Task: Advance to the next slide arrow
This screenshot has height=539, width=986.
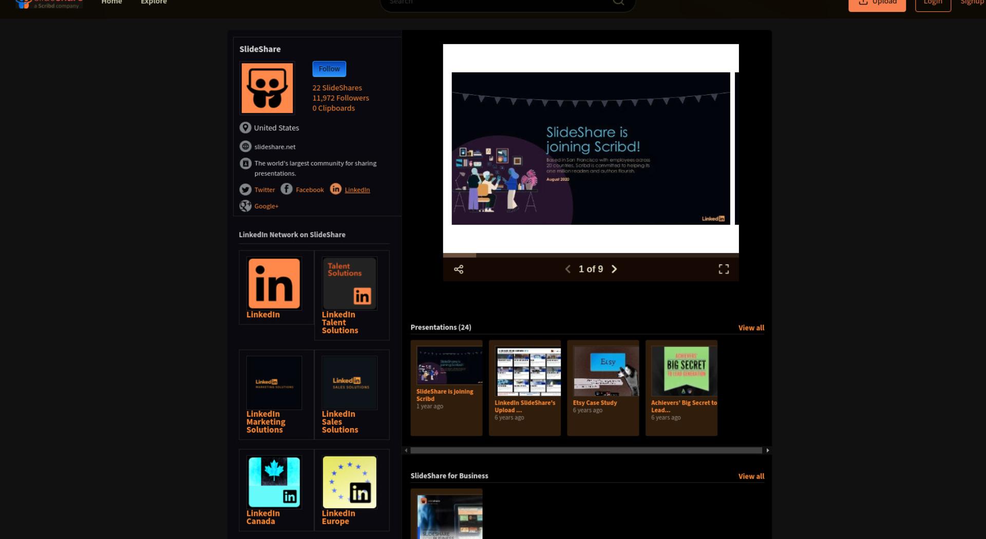Action: click(x=614, y=269)
